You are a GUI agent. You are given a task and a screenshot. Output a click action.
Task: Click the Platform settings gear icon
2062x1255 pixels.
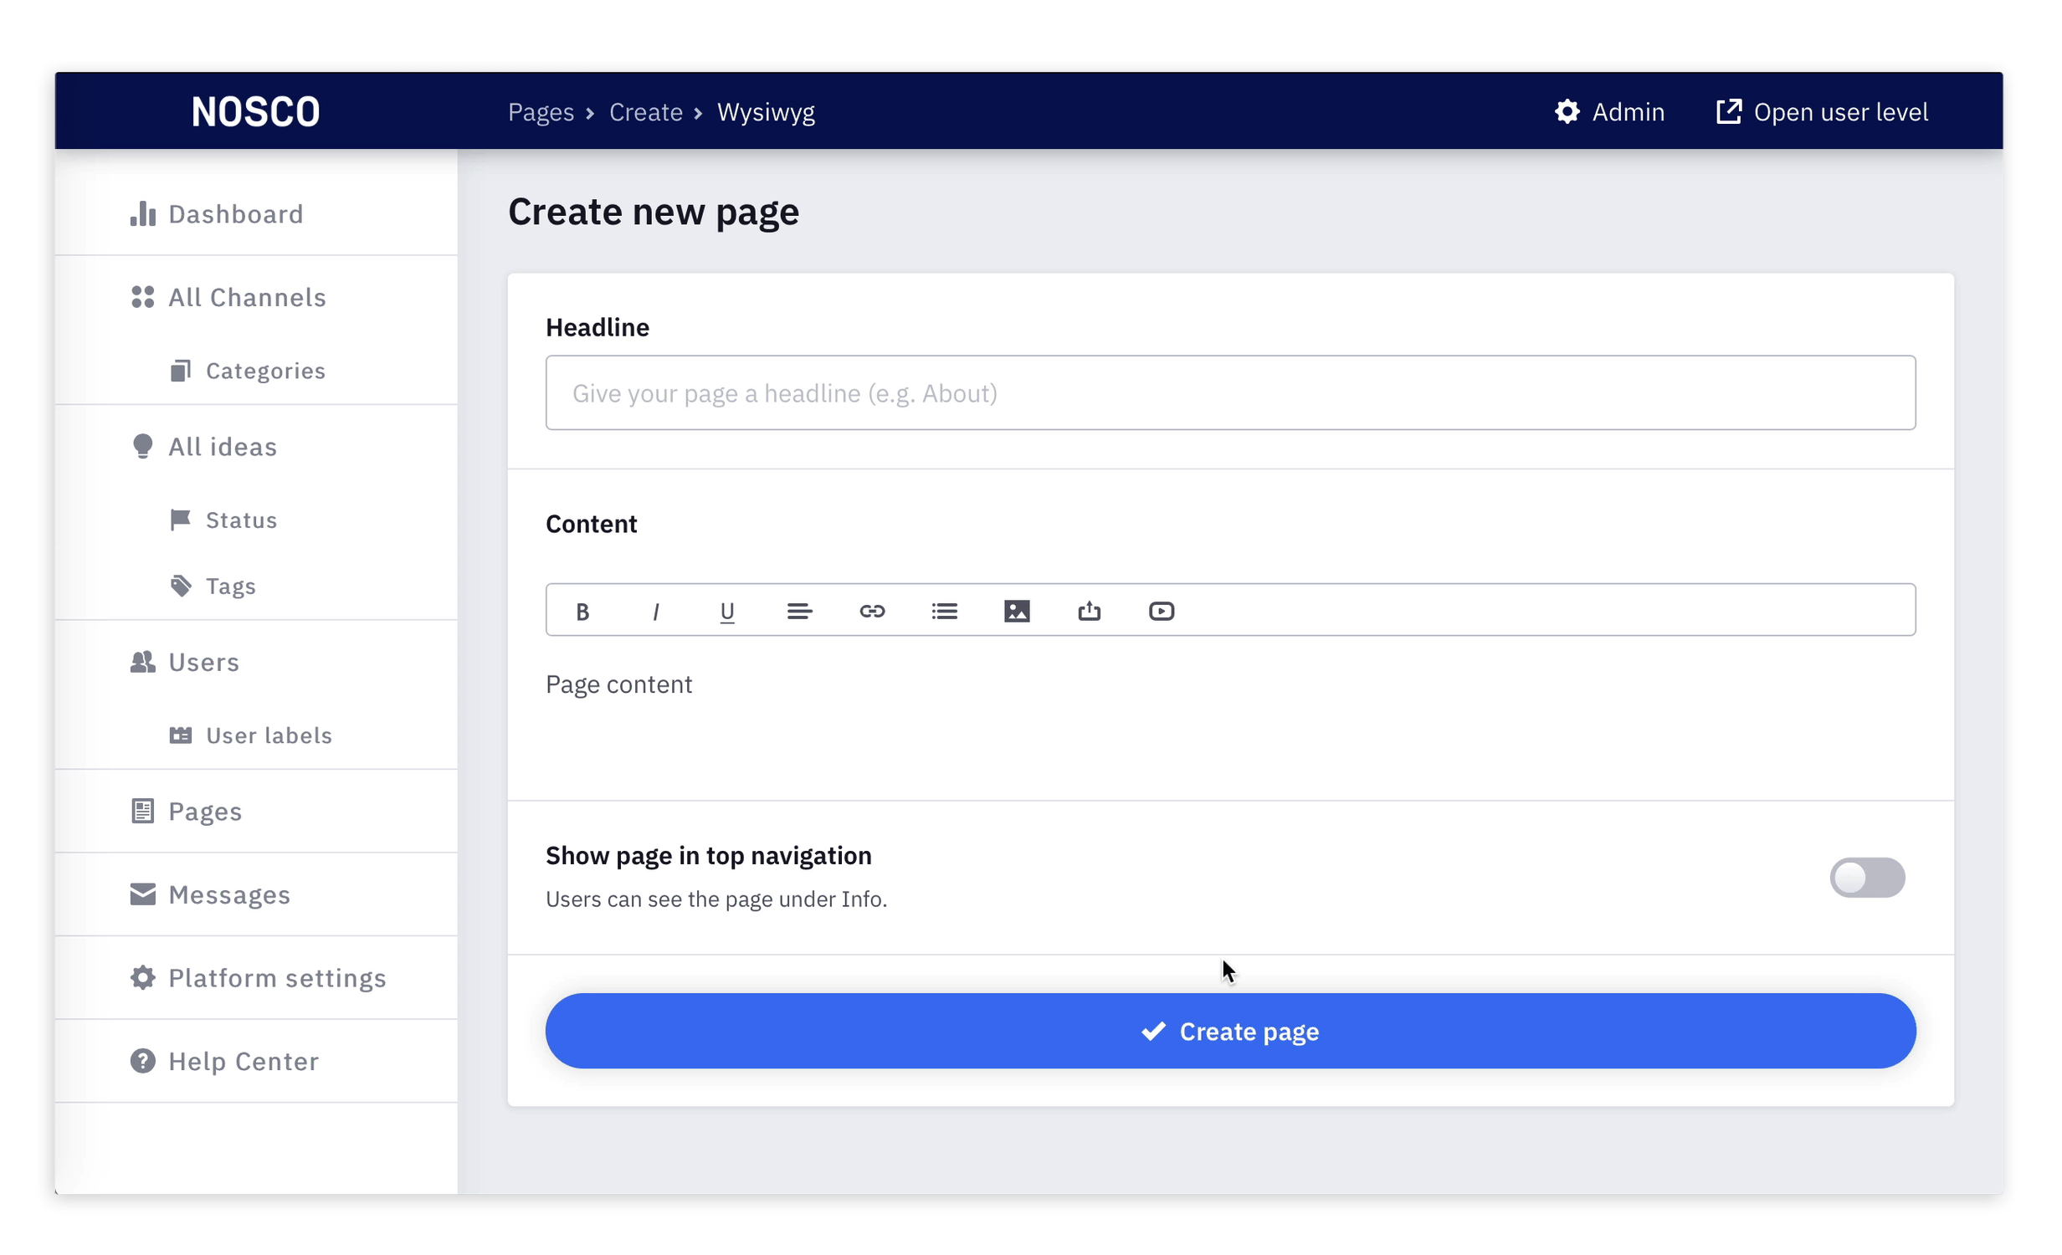143,977
